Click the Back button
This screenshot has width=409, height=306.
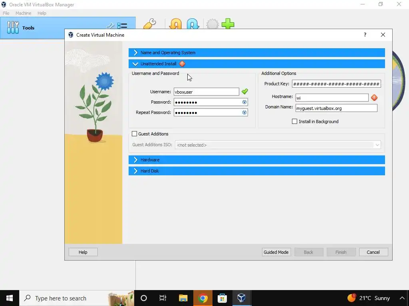pos(309,252)
